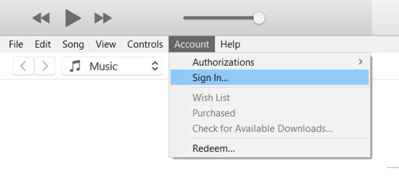Click the up-down arrows of the Music selector

point(155,66)
